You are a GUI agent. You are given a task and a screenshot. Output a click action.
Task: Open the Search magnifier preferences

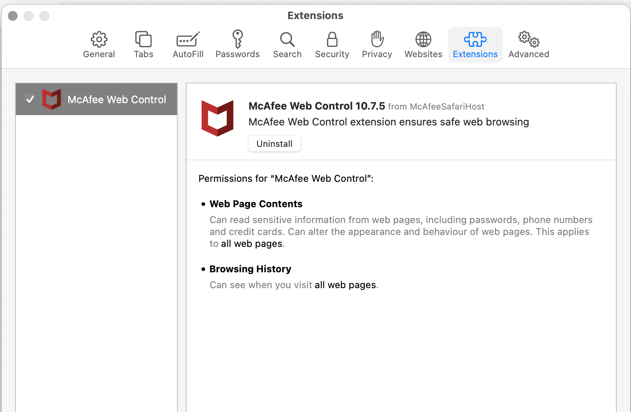(x=287, y=45)
